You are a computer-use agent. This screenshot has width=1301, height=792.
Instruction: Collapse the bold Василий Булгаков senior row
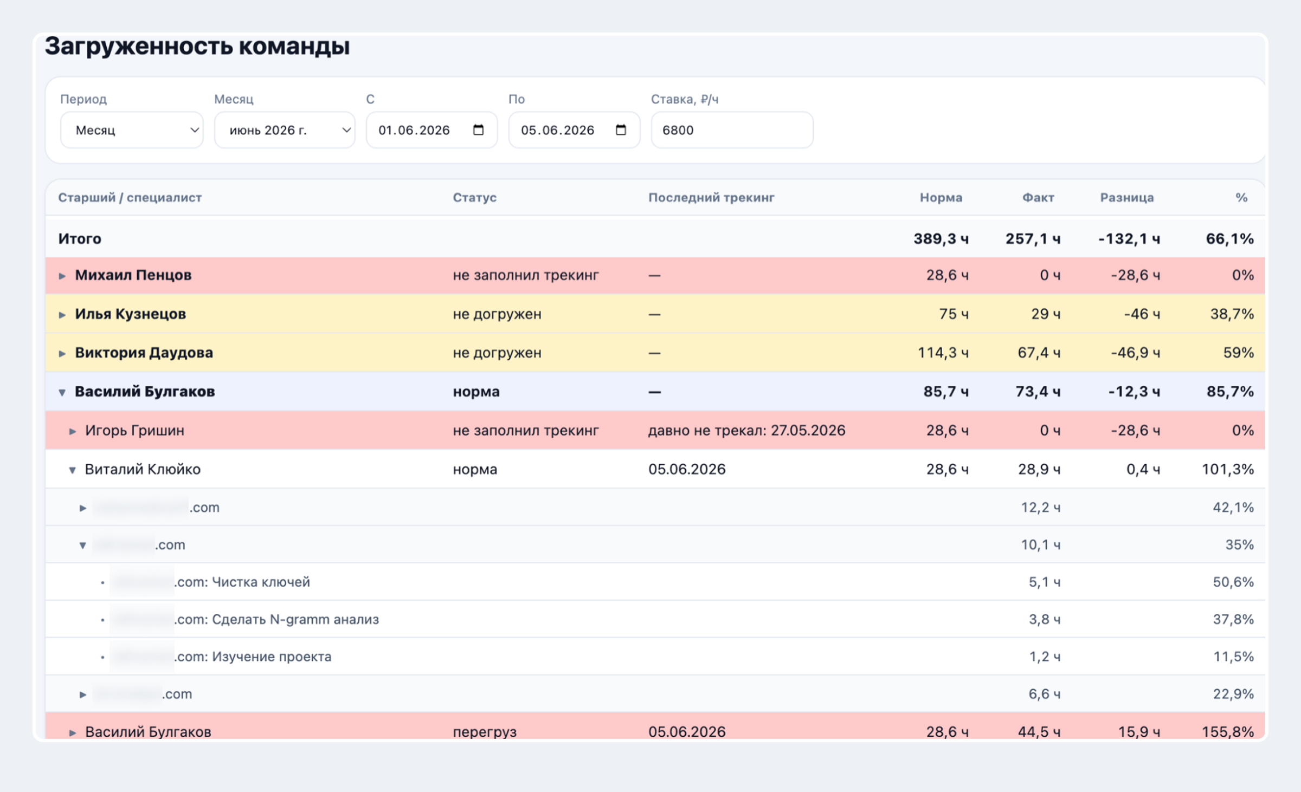point(62,392)
